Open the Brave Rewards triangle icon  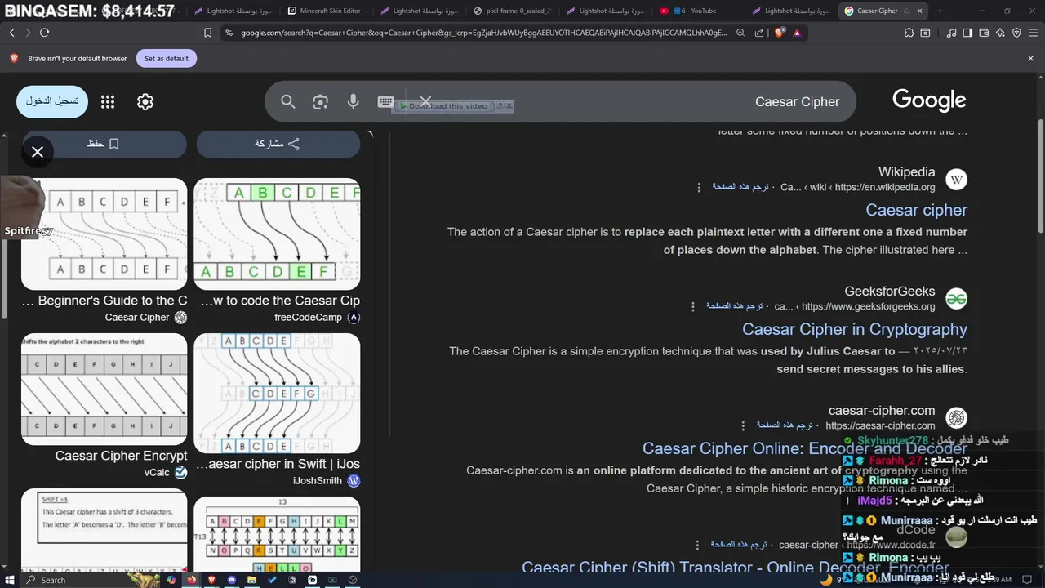797,33
